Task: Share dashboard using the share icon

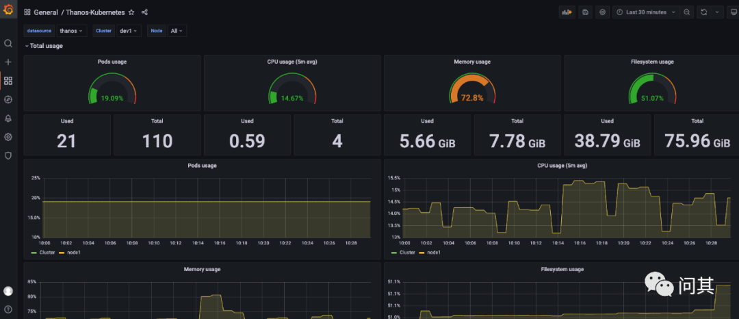Action: 144,12
